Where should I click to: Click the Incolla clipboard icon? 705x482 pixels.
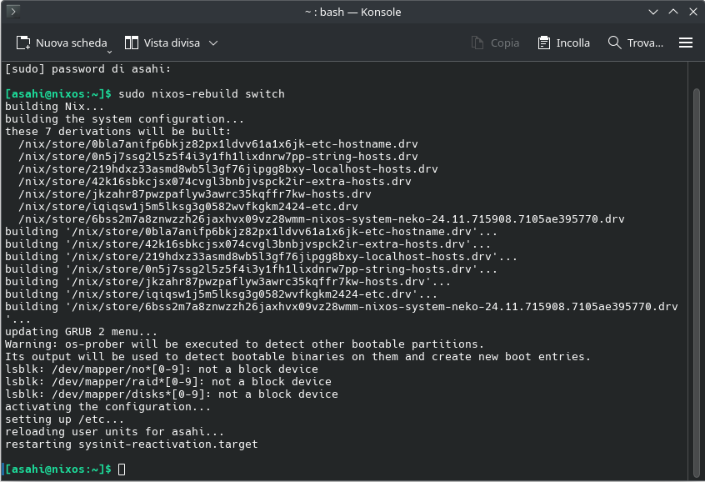(544, 43)
